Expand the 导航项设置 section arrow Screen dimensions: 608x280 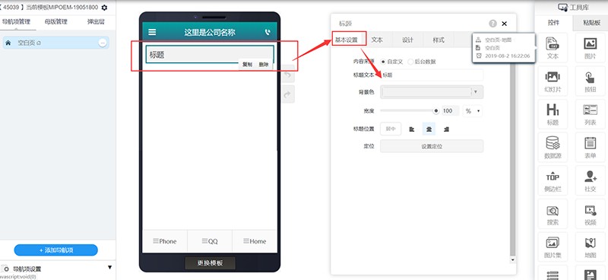click(109, 268)
